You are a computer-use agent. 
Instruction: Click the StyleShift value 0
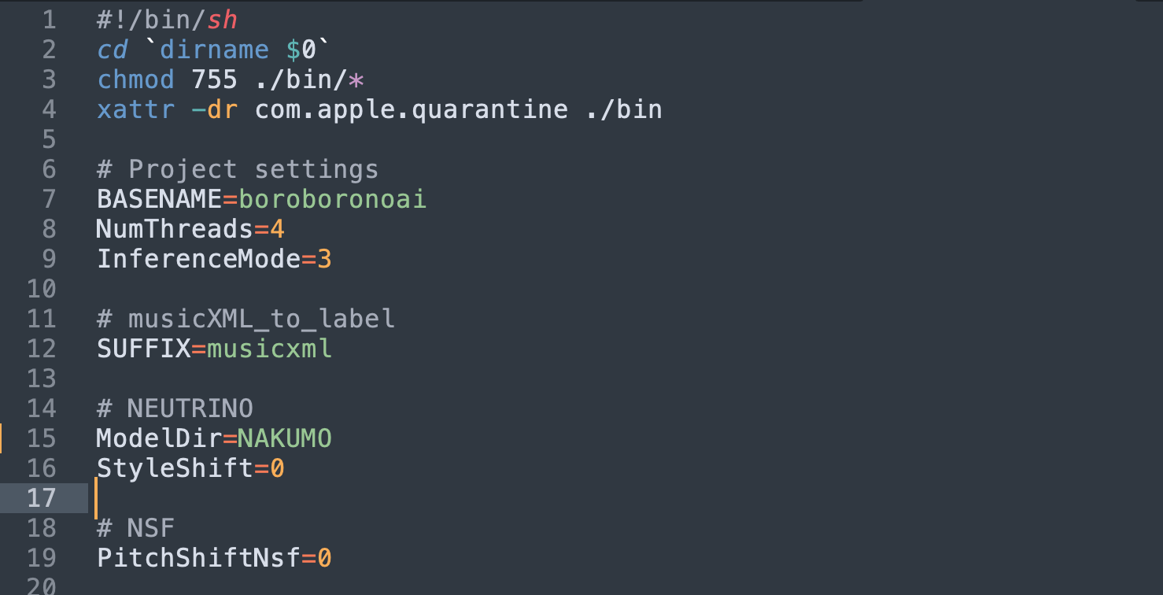(277, 468)
